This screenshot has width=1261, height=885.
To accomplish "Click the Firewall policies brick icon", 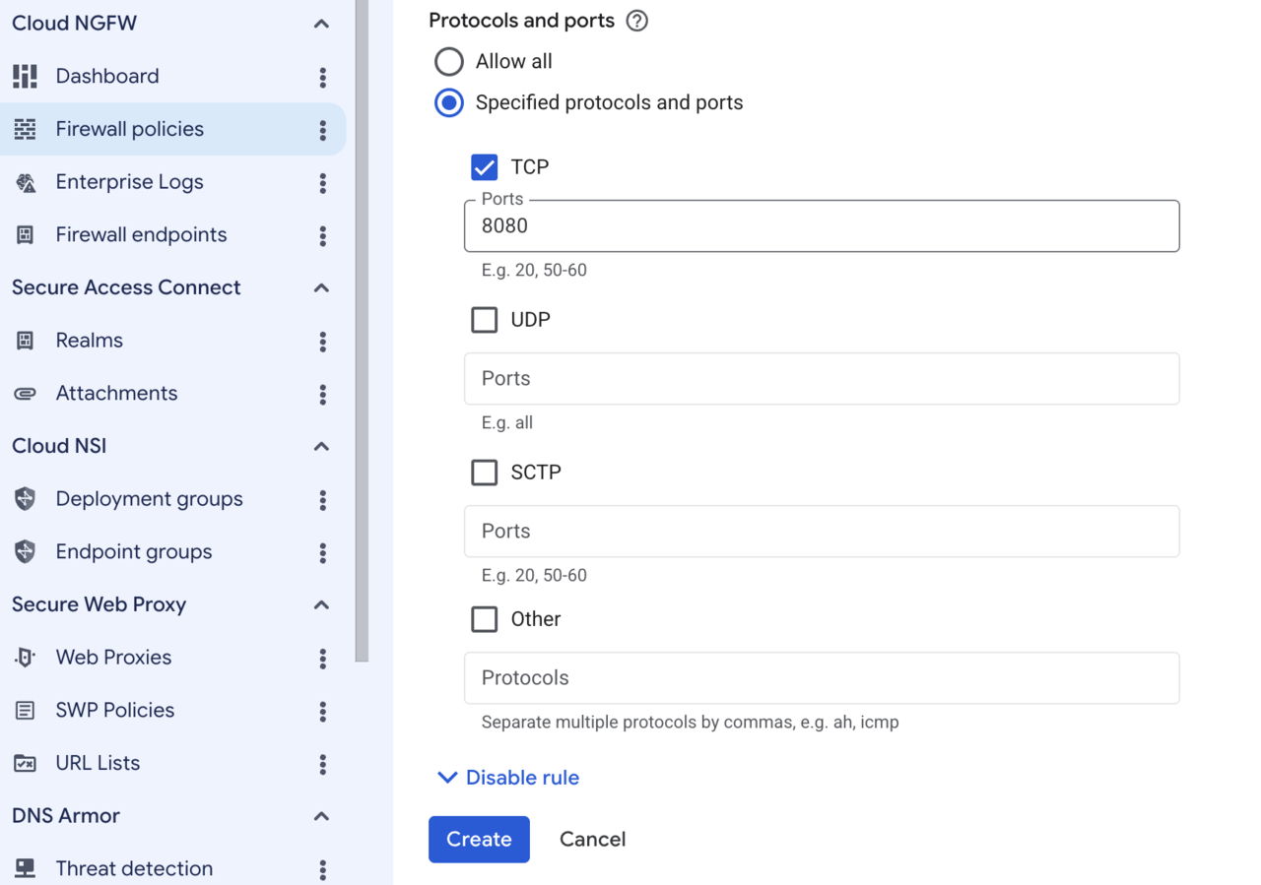I will [x=25, y=129].
